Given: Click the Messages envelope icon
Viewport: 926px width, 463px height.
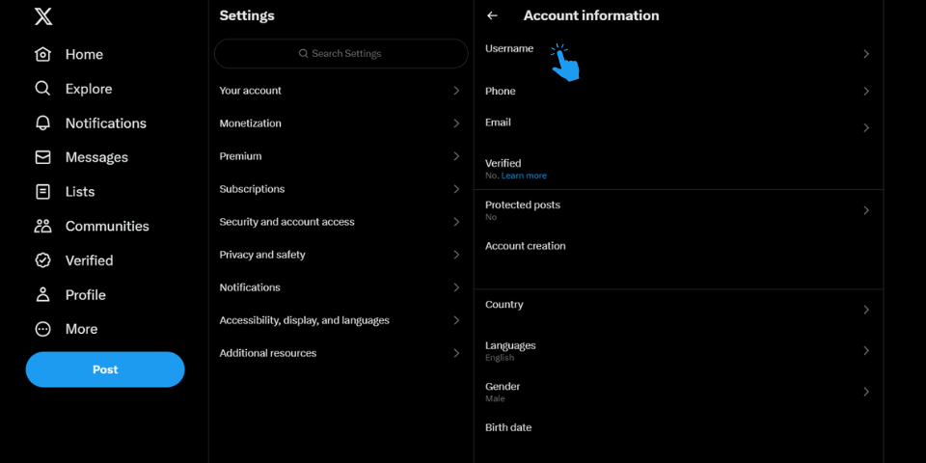Looking at the screenshot, I should 42,157.
